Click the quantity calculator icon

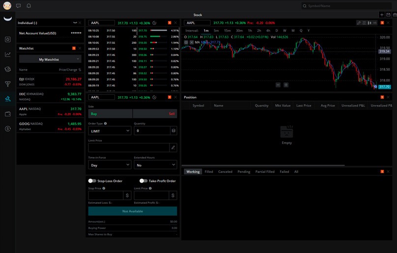(x=173, y=131)
